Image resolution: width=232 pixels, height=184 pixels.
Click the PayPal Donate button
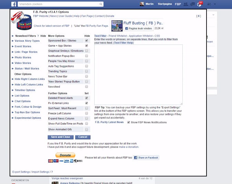coord(65,155)
